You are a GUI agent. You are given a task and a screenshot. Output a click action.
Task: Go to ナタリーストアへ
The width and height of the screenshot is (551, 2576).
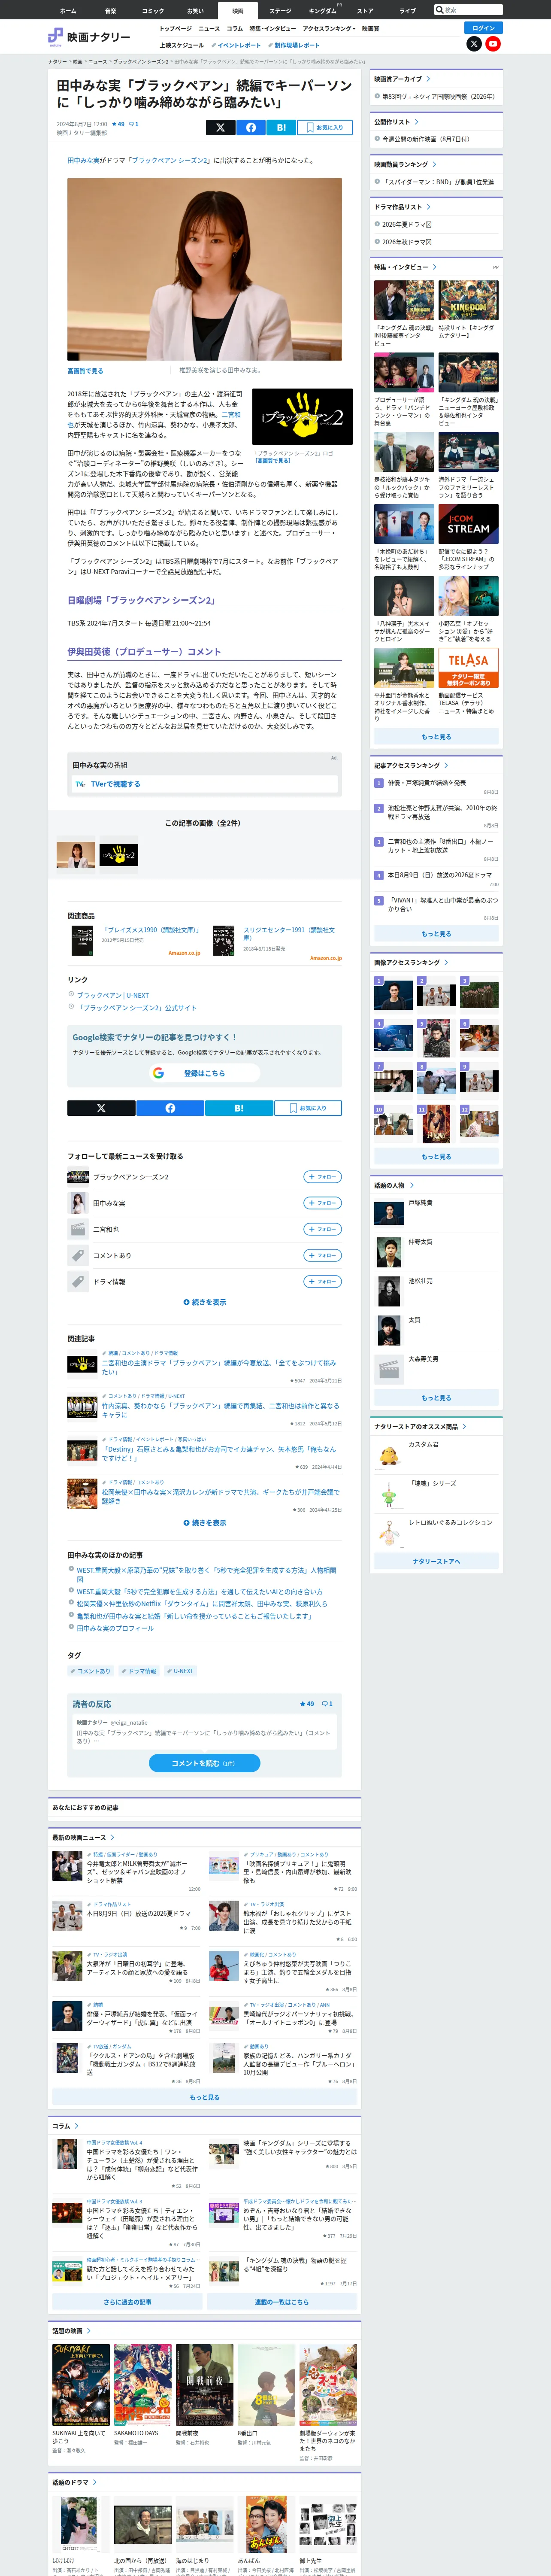[x=436, y=1561]
